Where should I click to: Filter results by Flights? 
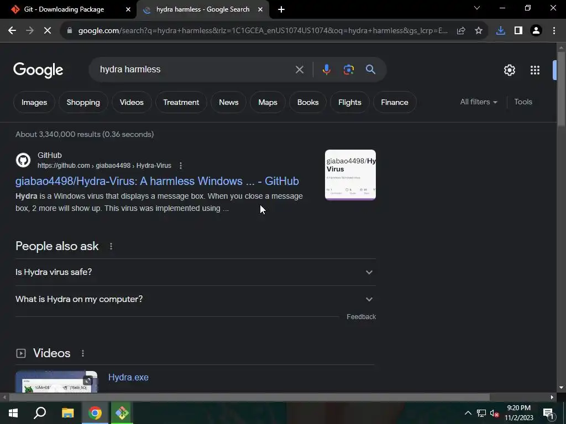coord(350,102)
